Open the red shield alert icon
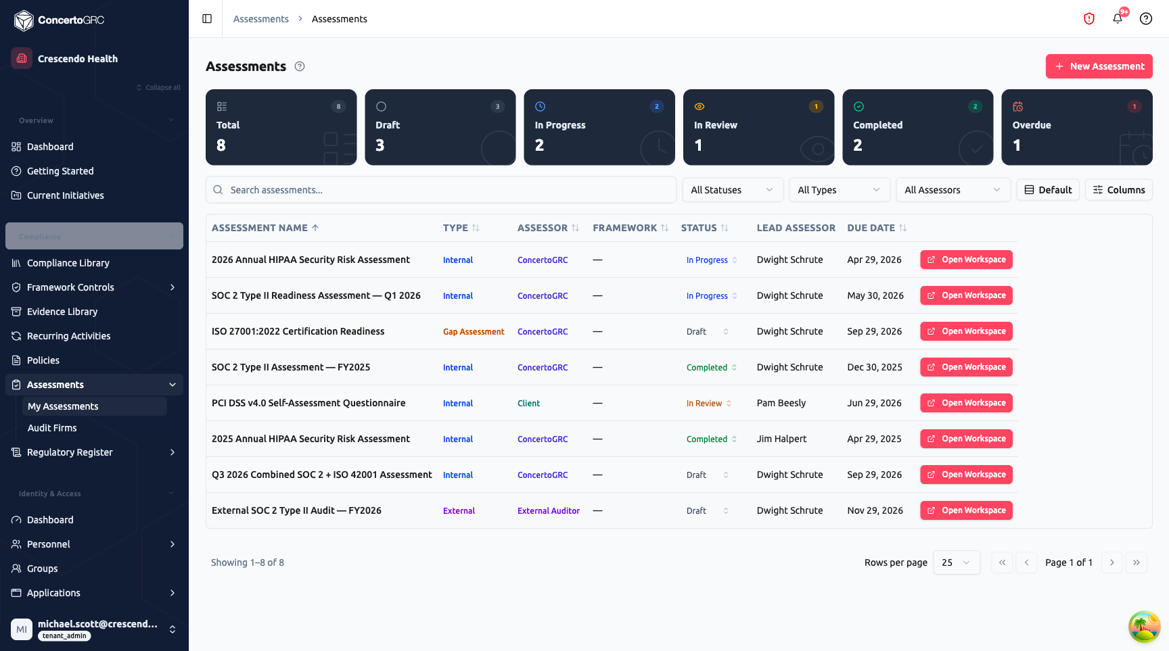The image size is (1169, 651). (x=1089, y=19)
